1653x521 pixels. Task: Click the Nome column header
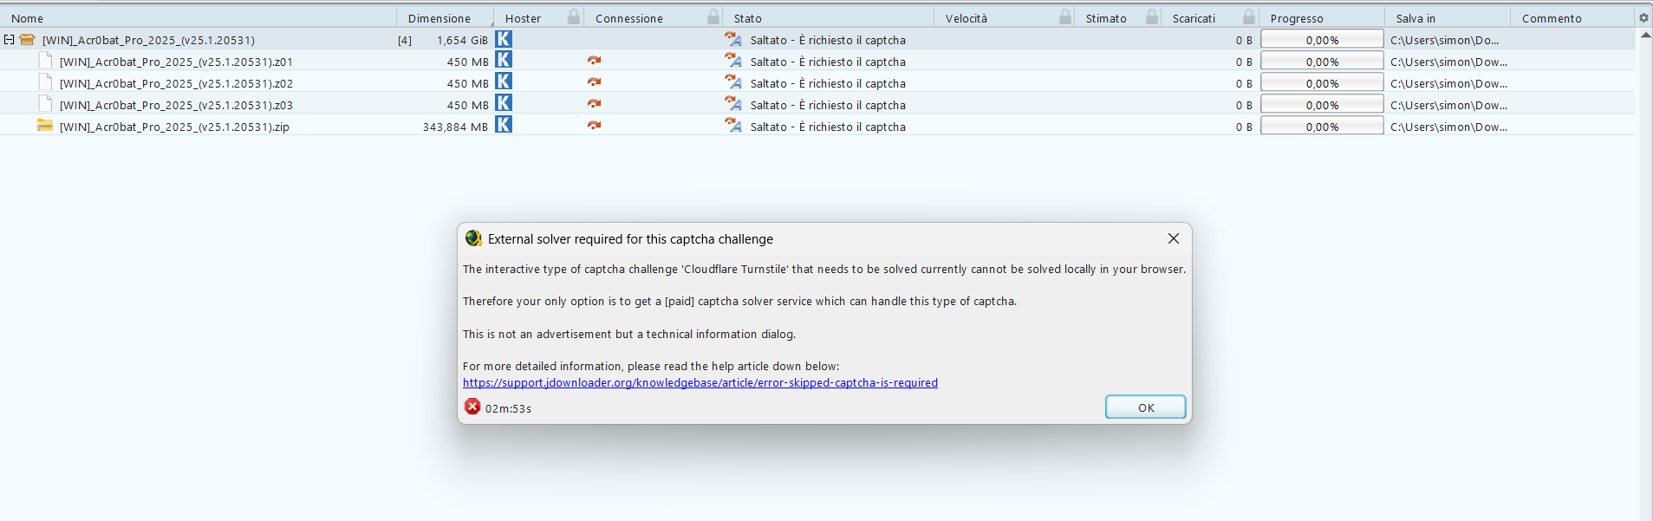point(28,18)
